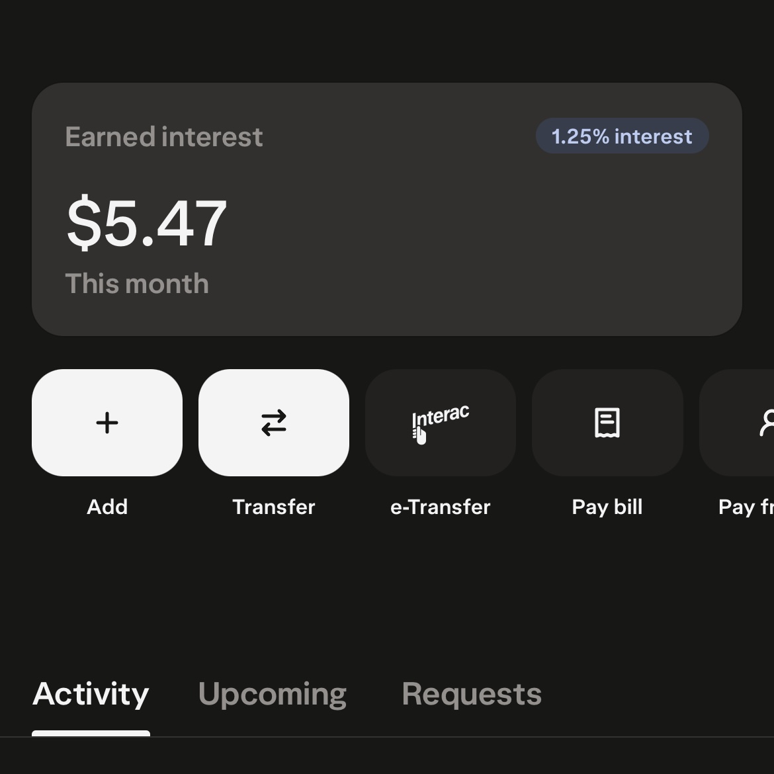This screenshot has height=774, width=774.
Task: Click the divider line below the Requests tab
Action: (472, 736)
